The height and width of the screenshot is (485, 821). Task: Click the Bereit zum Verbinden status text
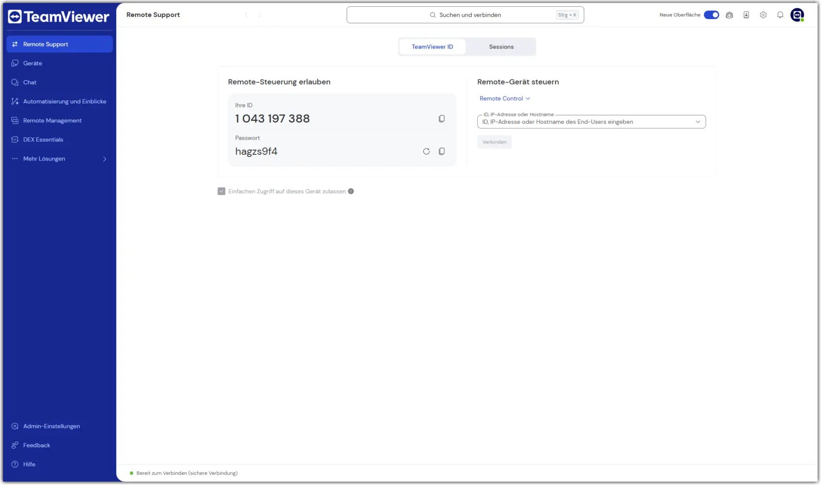click(187, 473)
